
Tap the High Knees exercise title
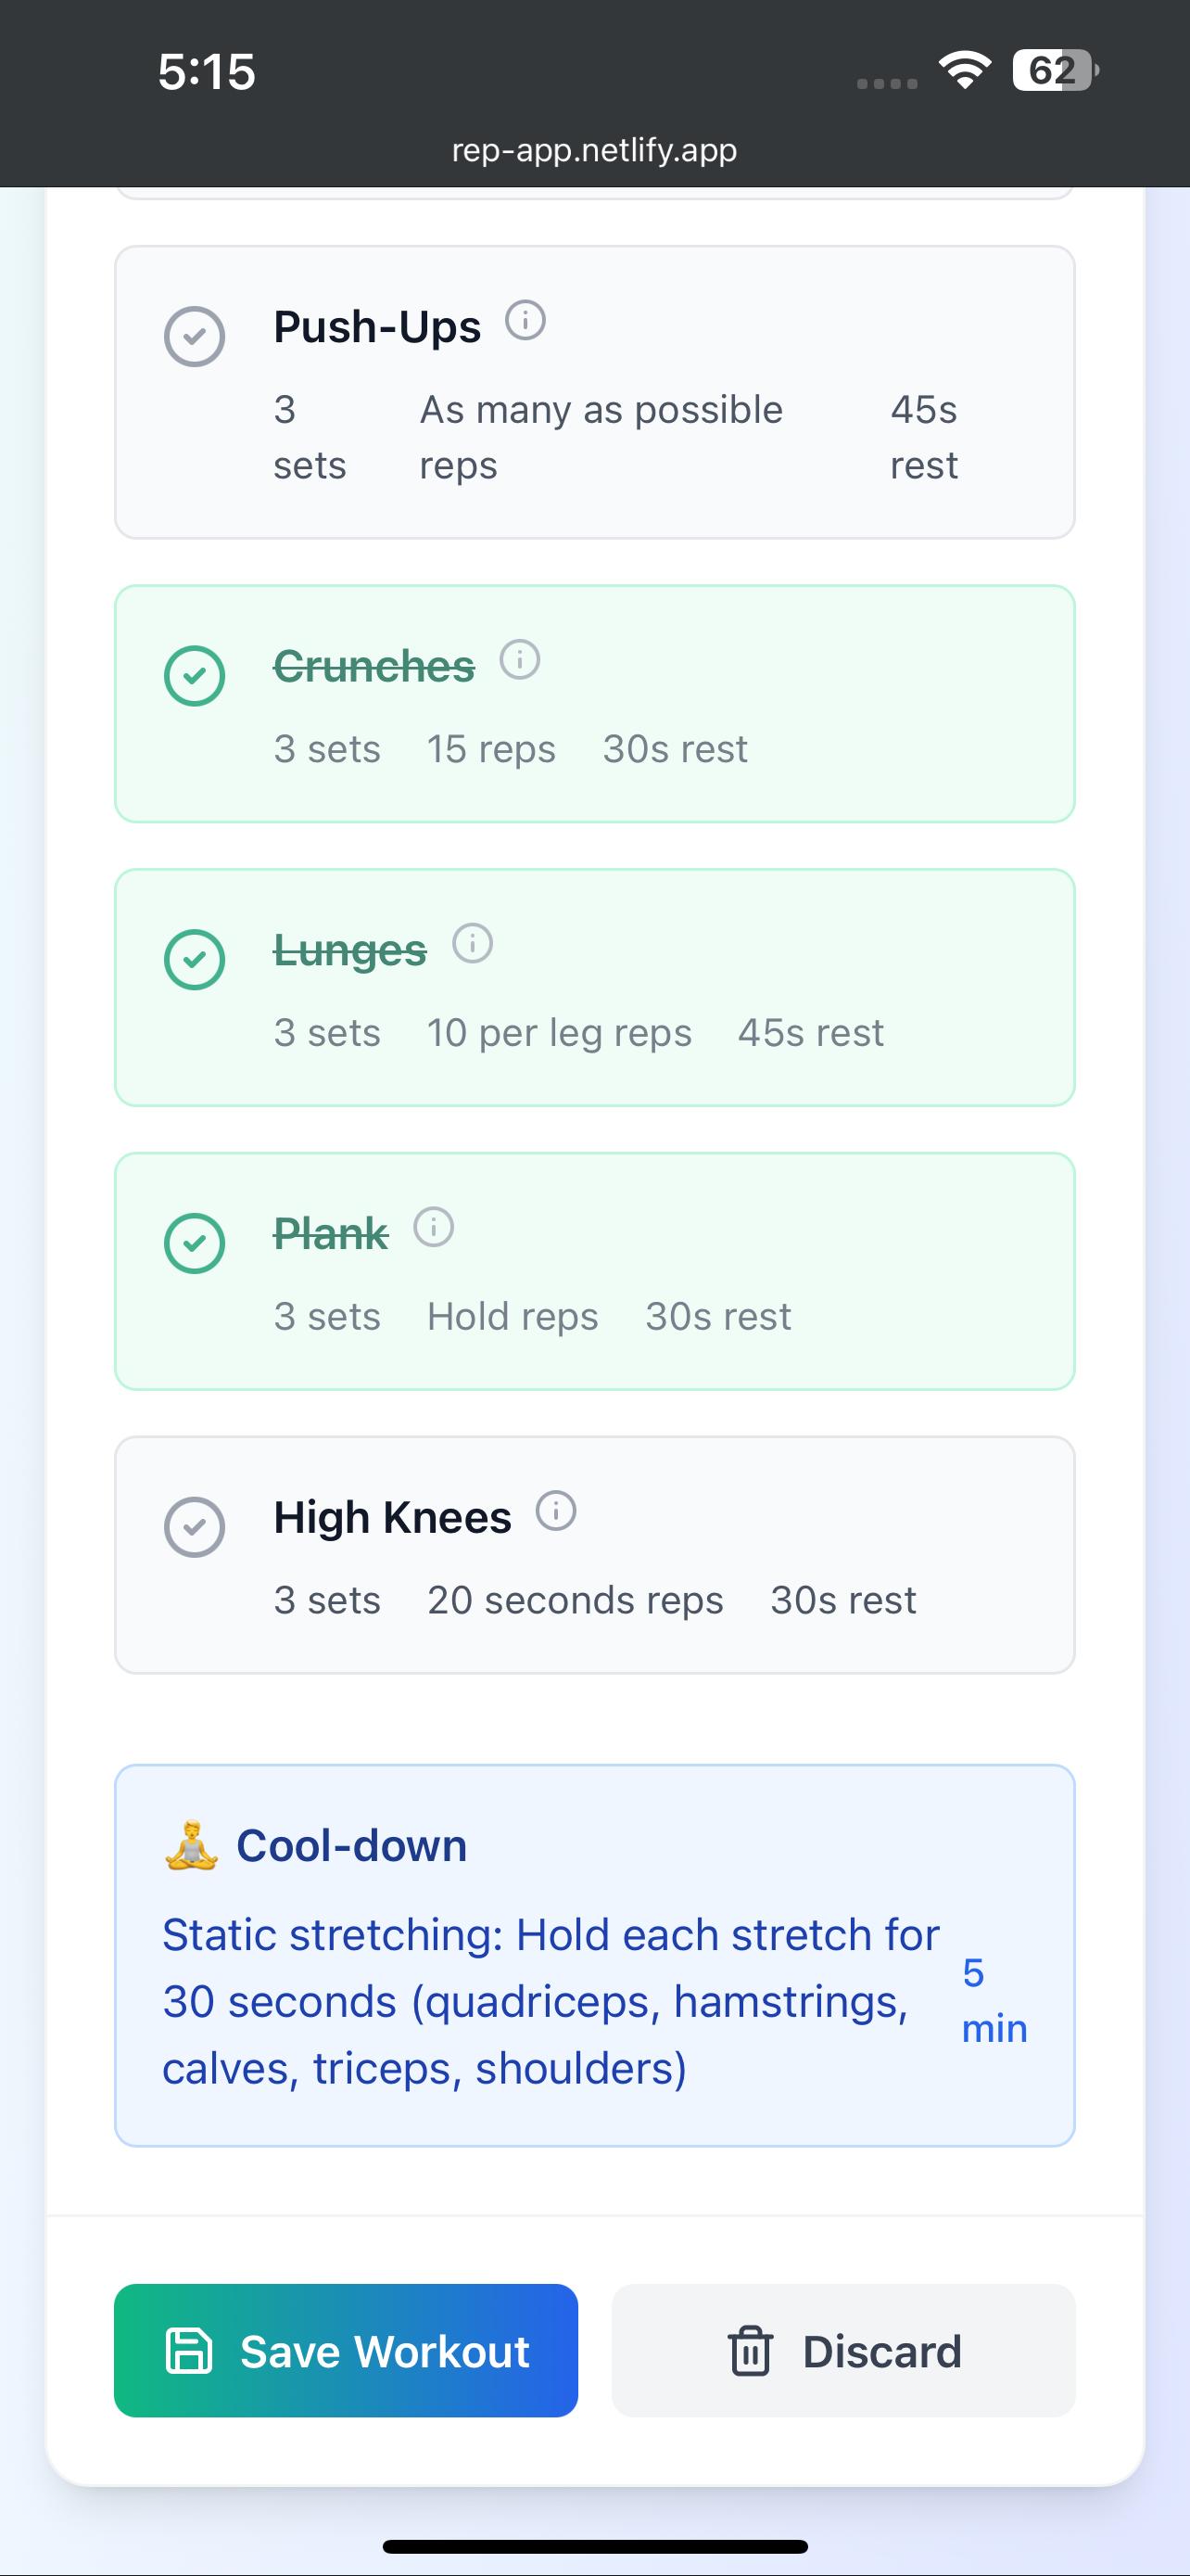point(393,1518)
